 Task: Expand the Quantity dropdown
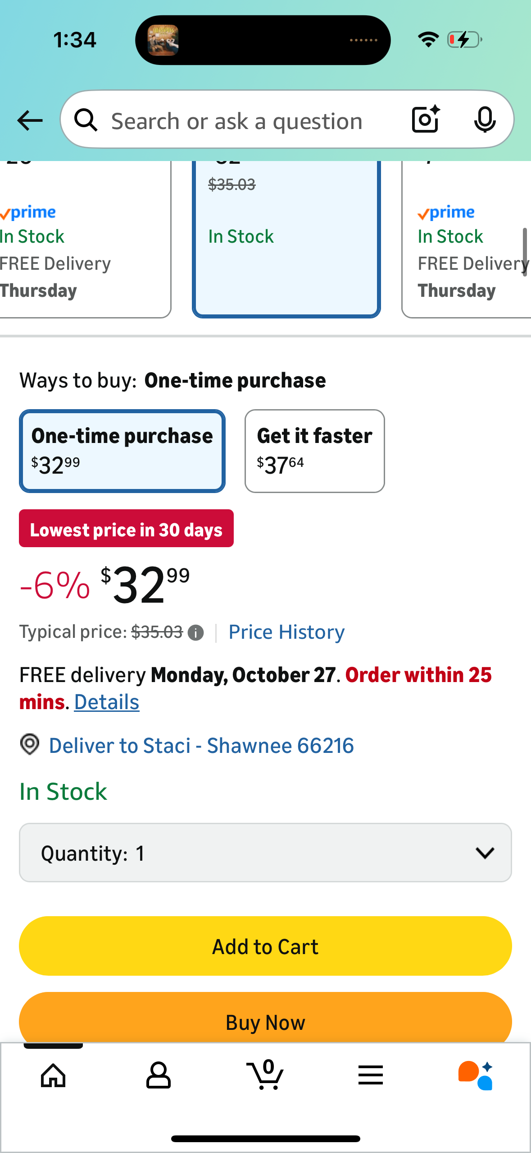coord(265,853)
